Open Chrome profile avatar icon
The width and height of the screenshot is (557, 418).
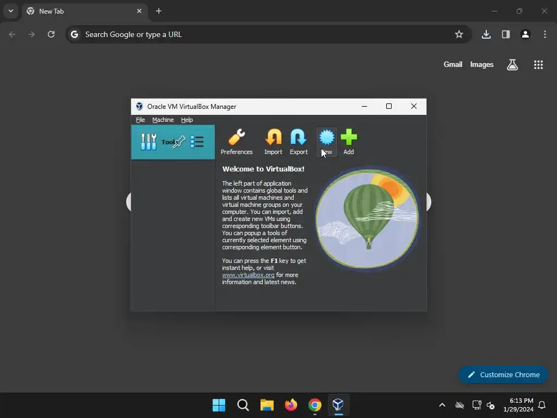tap(525, 34)
